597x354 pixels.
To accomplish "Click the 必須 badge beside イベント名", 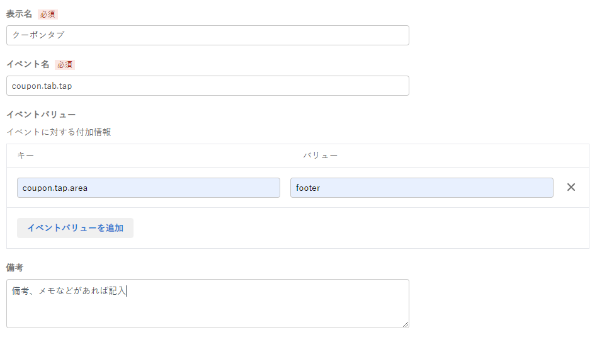I will 65,65.
